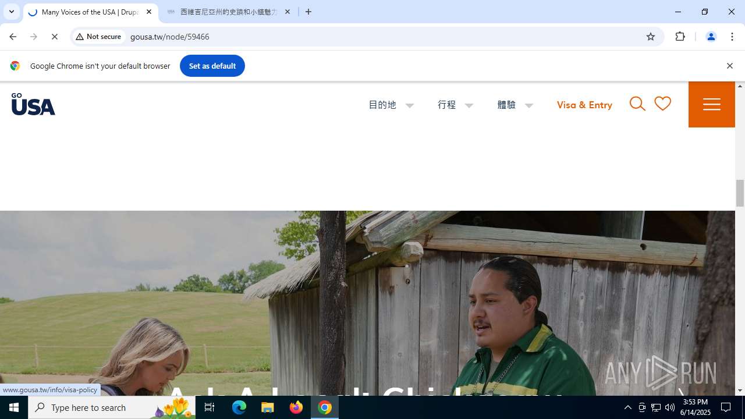The height and width of the screenshot is (419, 745).
Task: Open the tab search dropdown
Action: [x=11, y=12]
